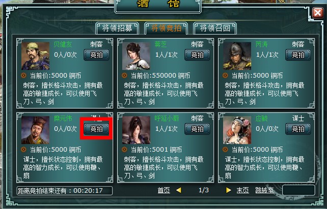Select the 将领竞拍 tab
This screenshot has height=209, width=327.
[x=166, y=28]
